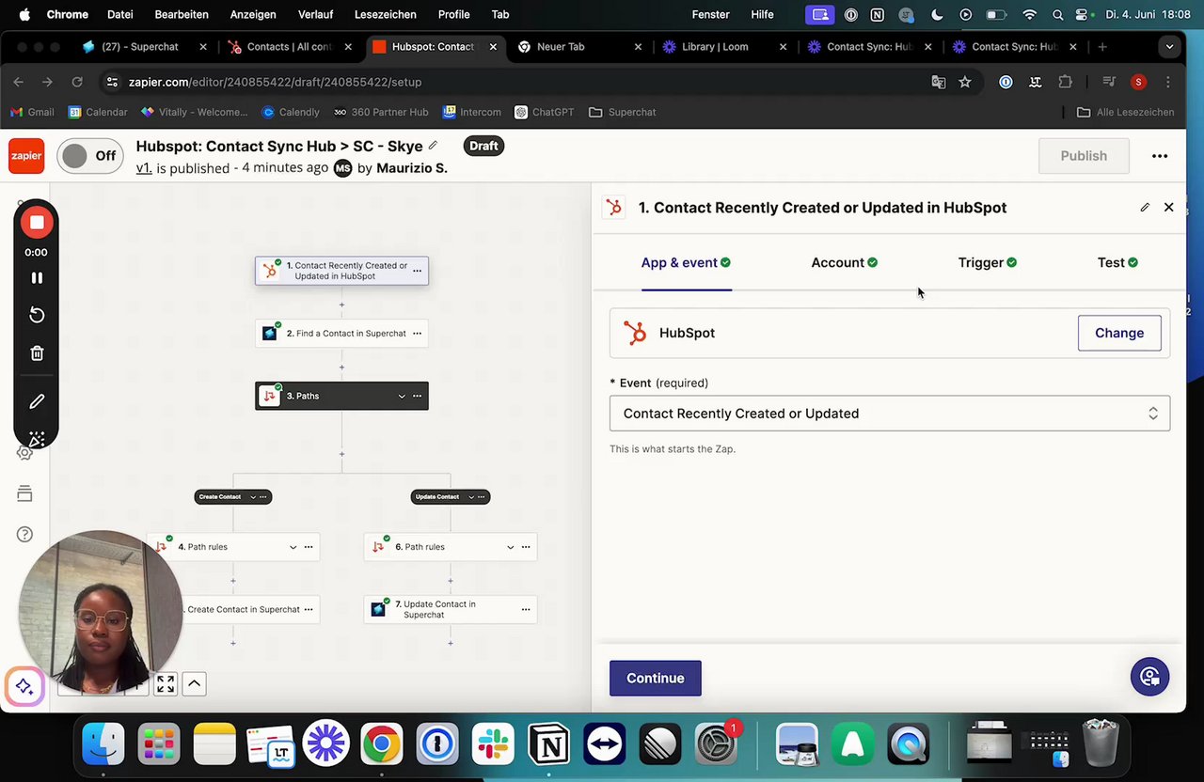This screenshot has width=1204, height=782.
Task: Click Change to swap the HubSpot app
Action: pyautogui.click(x=1119, y=333)
